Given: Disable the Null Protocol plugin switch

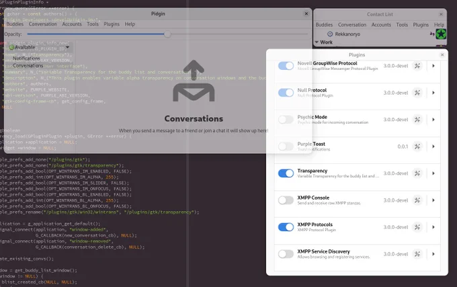Looking at the screenshot, I should pos(286,93).
